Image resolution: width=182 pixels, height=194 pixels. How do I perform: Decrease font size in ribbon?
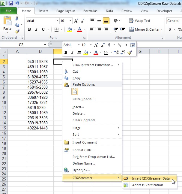point(83,21)
